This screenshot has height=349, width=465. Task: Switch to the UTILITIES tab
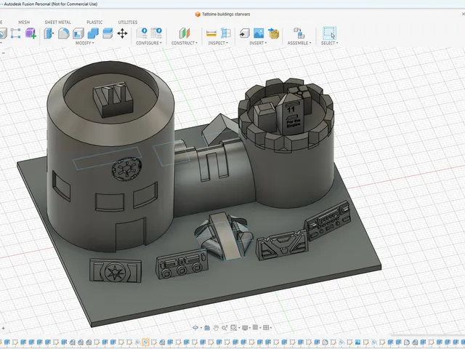pos(128,23)
